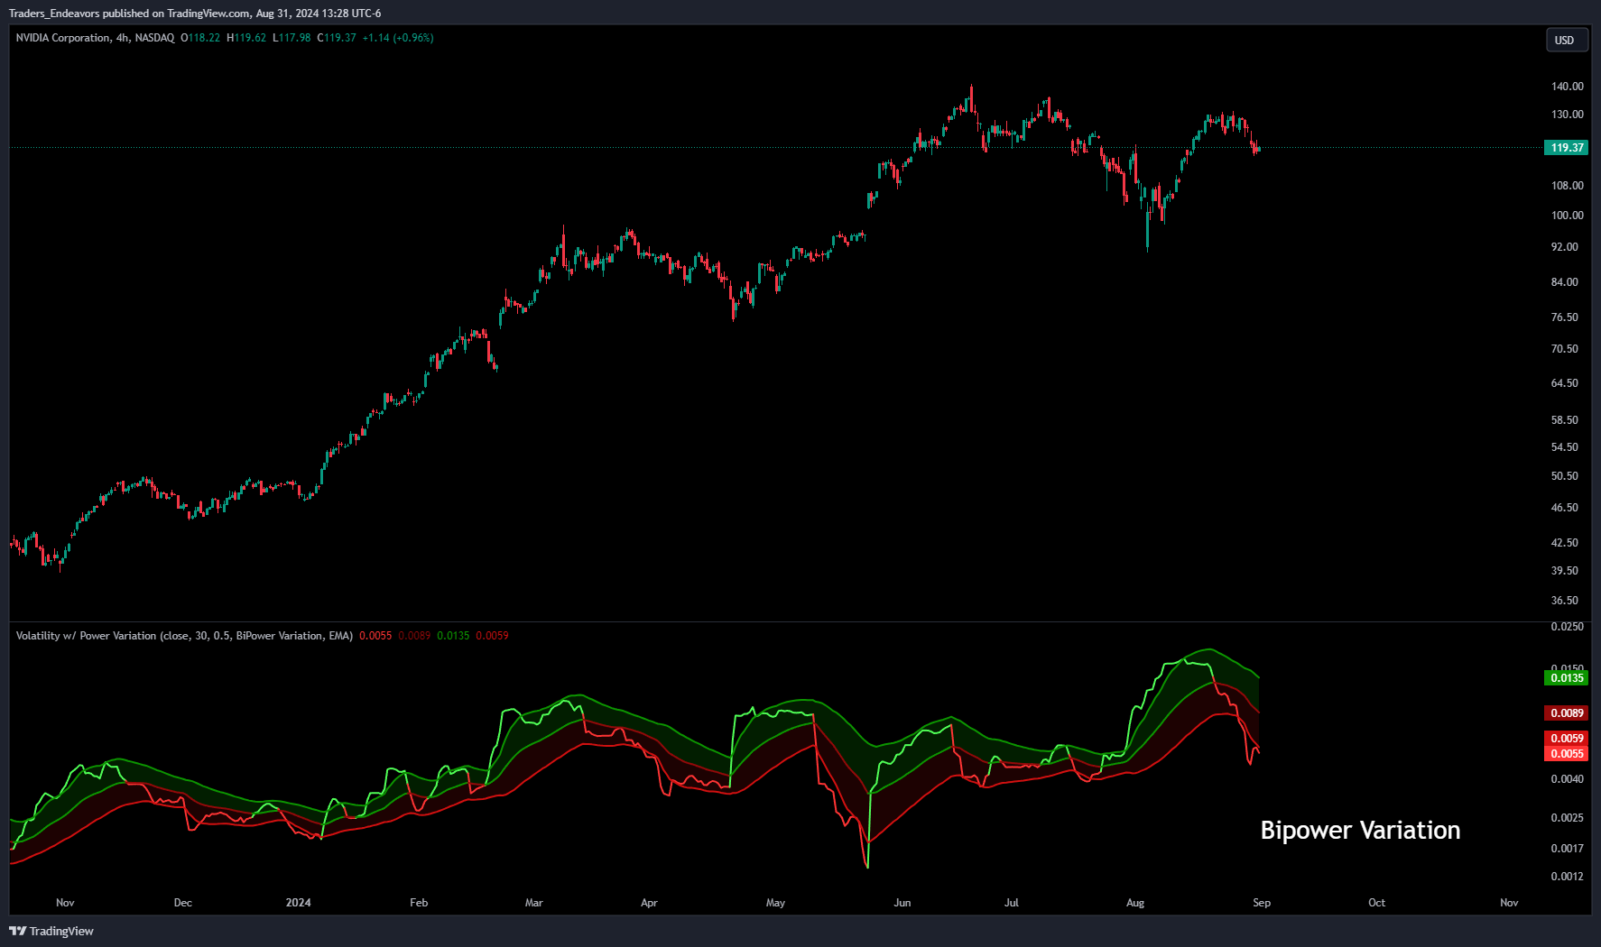Click the 42.50 price axis label
This screenshot has height=947, width=1601.
(1564, 543)
